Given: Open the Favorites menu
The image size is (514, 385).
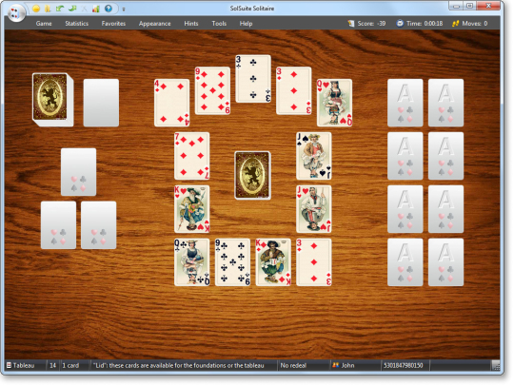Looking at the screenshot, I should click(x=113, y=24).
